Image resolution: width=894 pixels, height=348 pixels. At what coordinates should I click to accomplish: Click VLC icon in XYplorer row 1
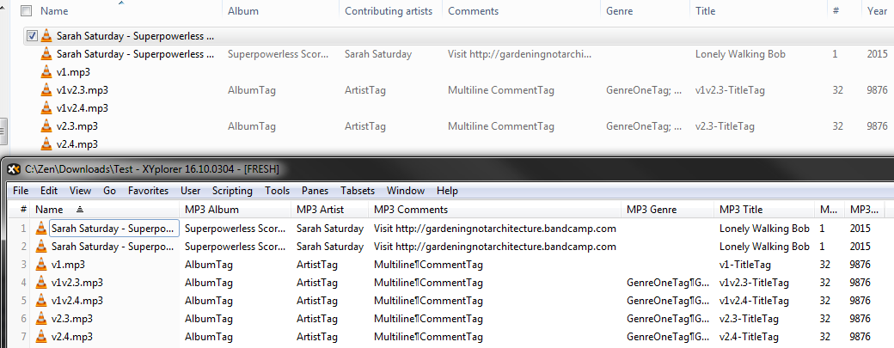(x=41, y=229)
